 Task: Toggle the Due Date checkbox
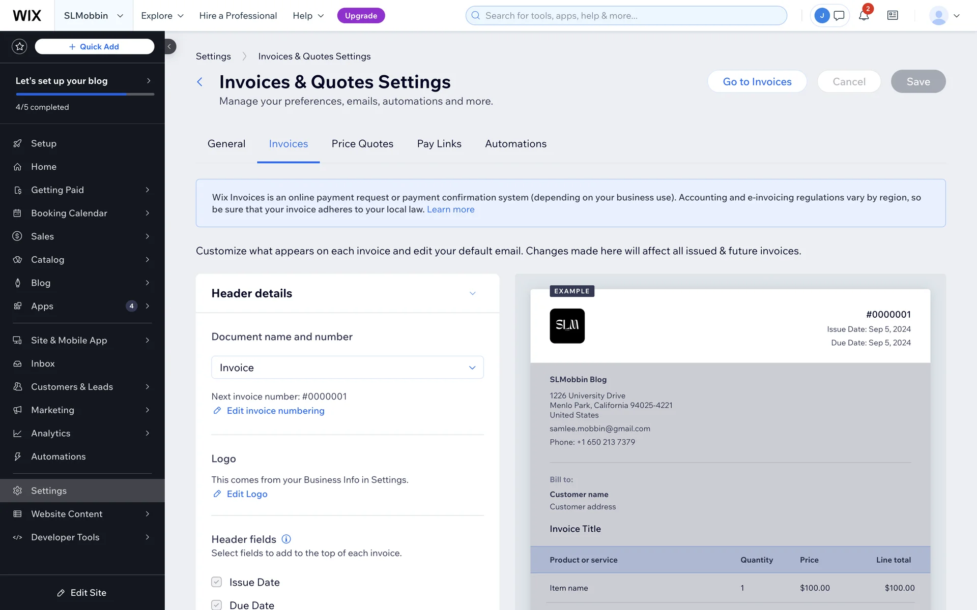217,605
